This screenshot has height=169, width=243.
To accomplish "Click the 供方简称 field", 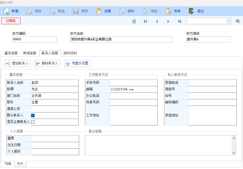I will pos(208,39).
